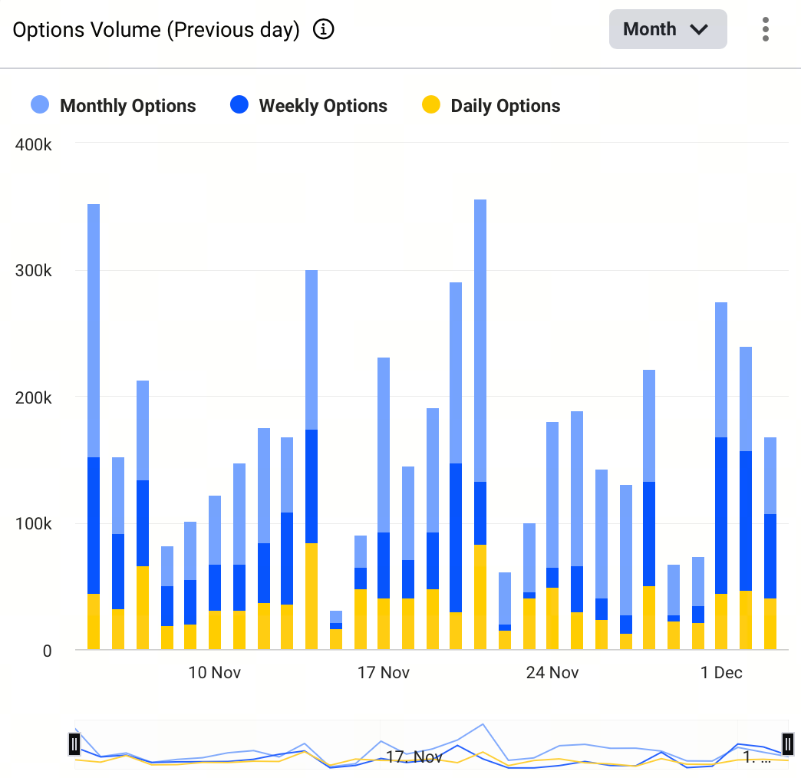This screenshot has width=801, height=778.
Task: Click the yellow Daily Options legend dot
Action: coord(431,106)
